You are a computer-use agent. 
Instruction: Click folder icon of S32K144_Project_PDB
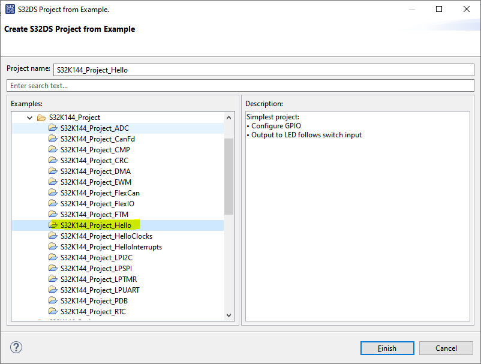click(53, 300)
